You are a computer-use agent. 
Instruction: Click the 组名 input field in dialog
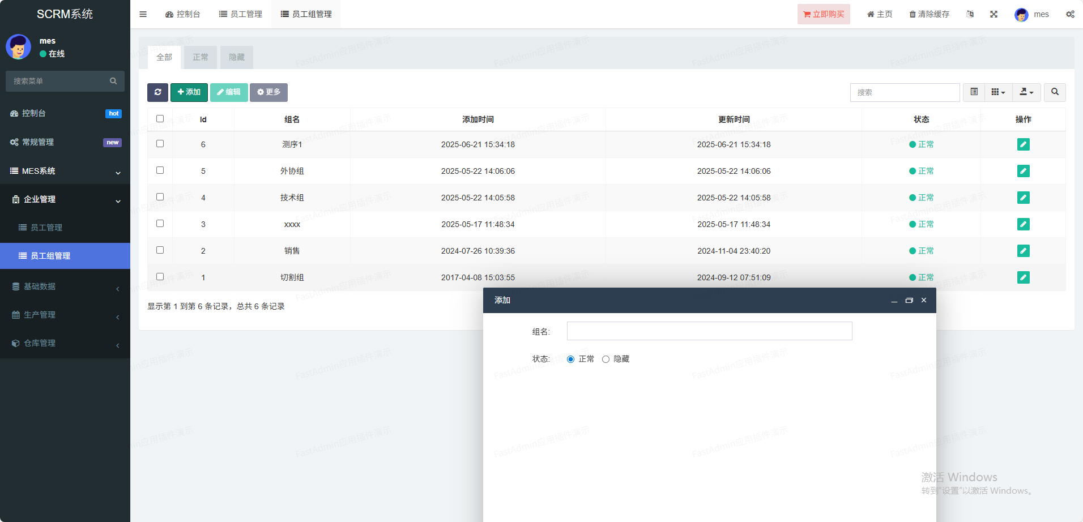(x=709, y=331)
